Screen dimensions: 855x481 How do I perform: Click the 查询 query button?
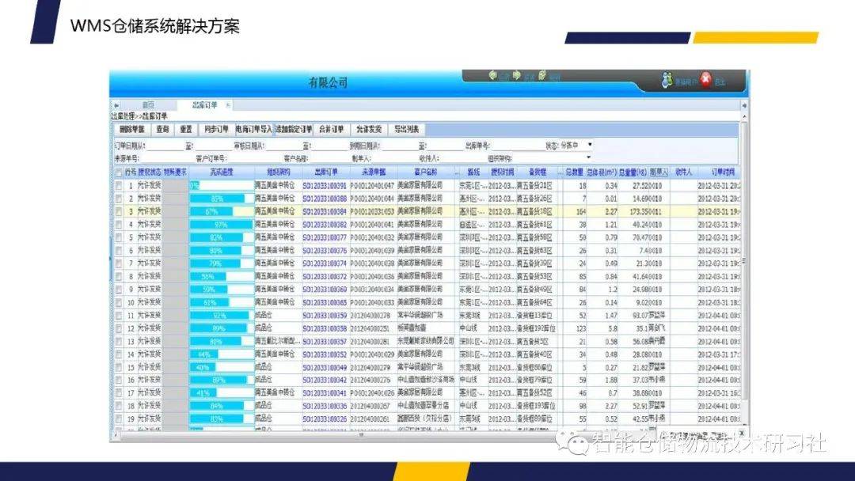[x=162, y=129]
